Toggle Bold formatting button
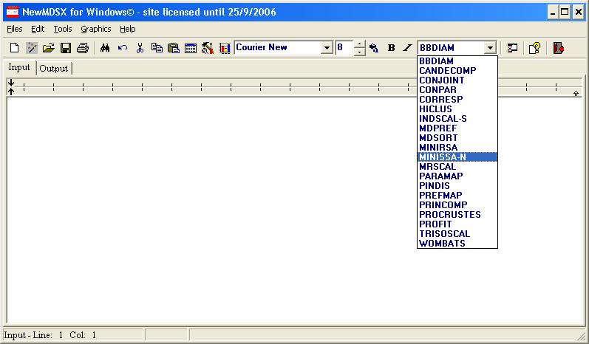Screen dimensions: 589x344 pos(392,48)
